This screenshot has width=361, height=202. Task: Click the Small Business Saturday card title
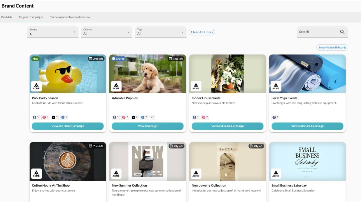tap(289, 185)
